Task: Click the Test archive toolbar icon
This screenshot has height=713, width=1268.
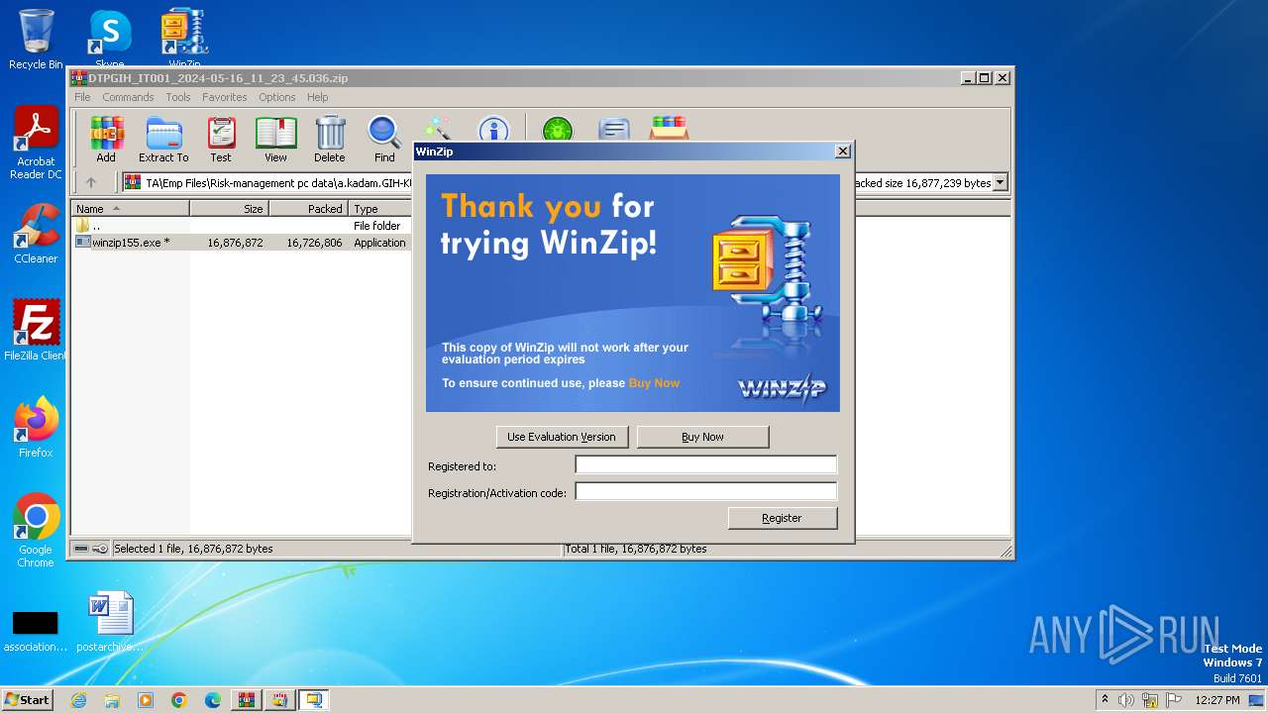Action: coord(221,139)
